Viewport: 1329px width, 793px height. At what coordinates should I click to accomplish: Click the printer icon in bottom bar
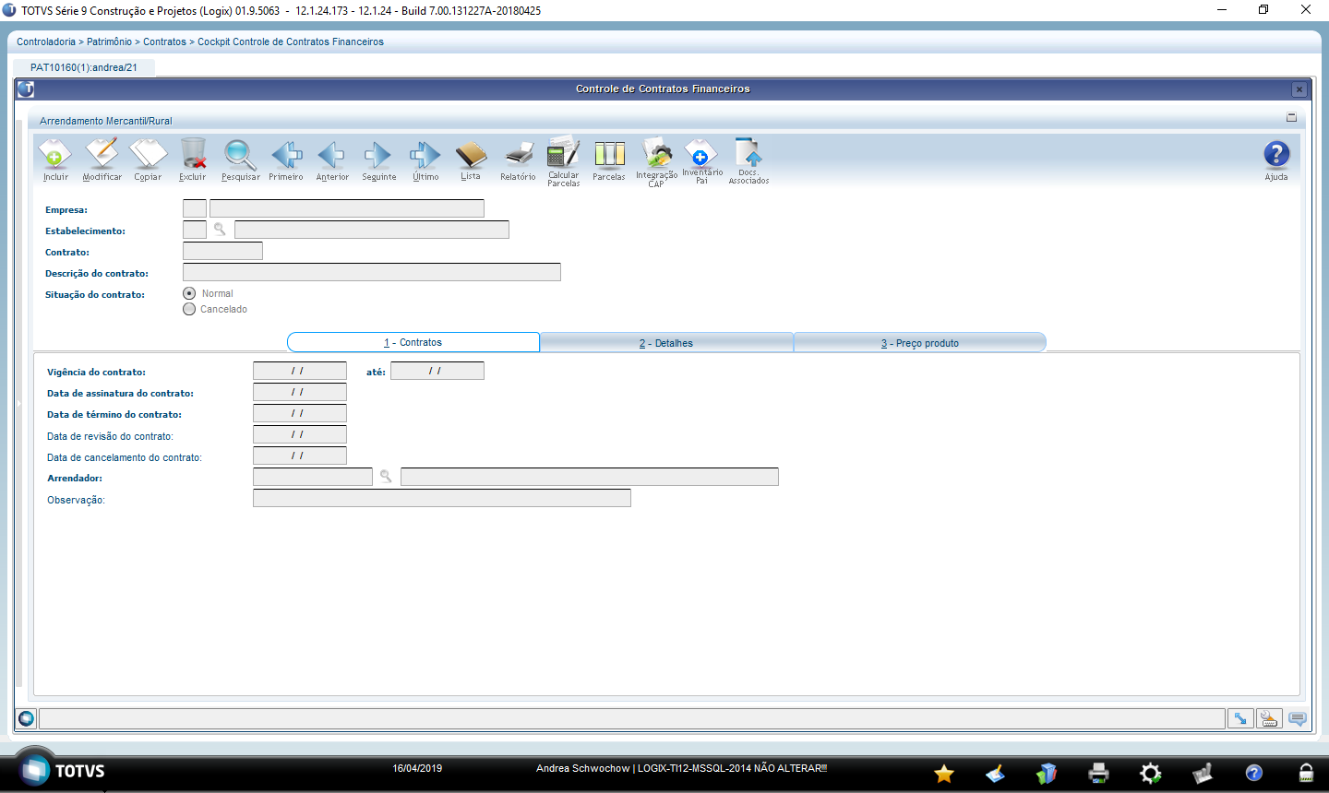pos(1098,773)
